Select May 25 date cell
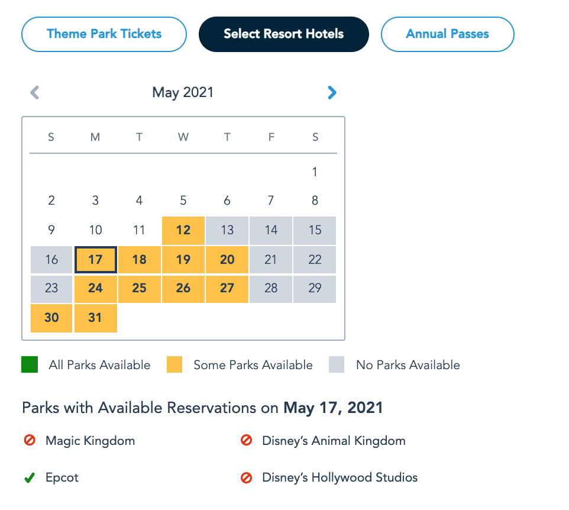Viewport: 569px width, 510px height. [140, 289]
